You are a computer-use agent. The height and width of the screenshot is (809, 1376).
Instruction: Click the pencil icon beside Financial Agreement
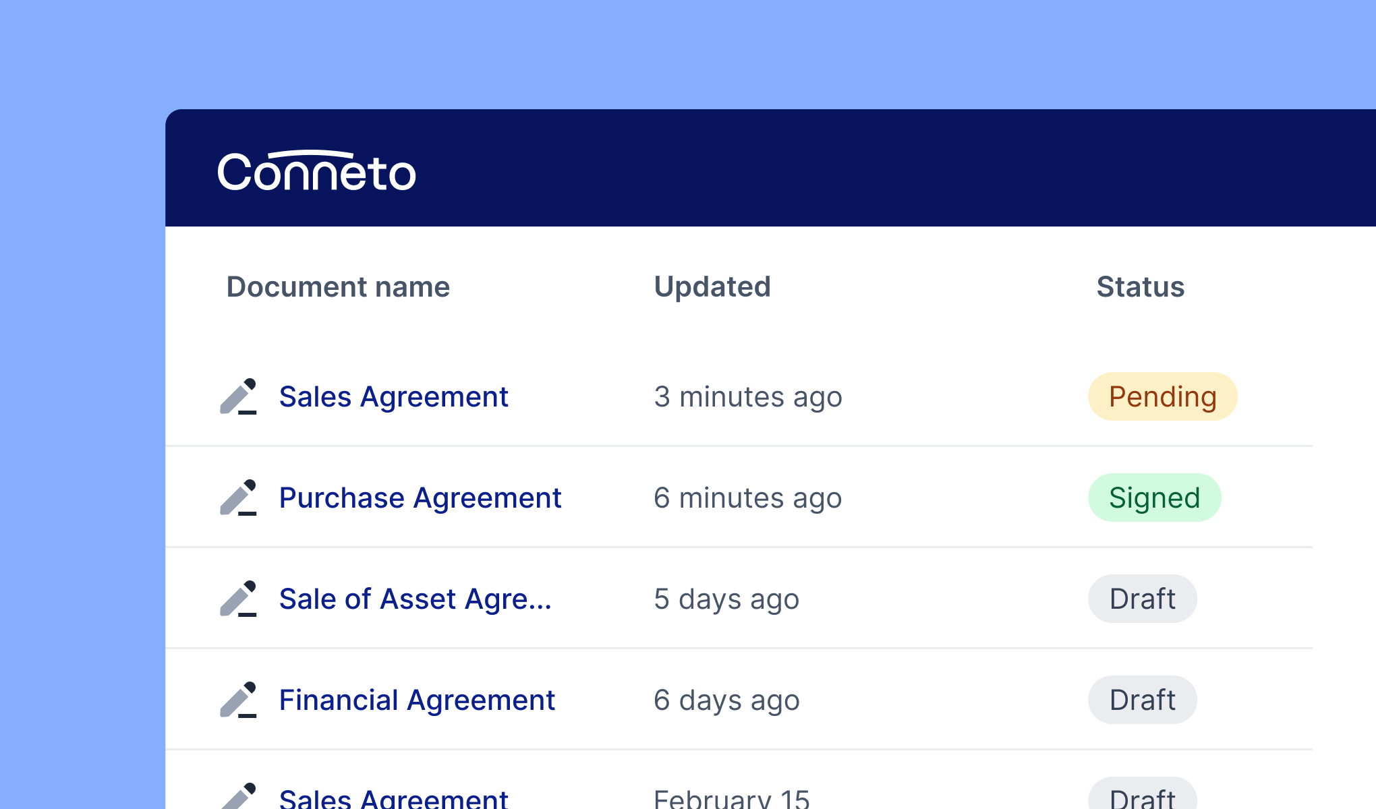click(x=239, y=700)
